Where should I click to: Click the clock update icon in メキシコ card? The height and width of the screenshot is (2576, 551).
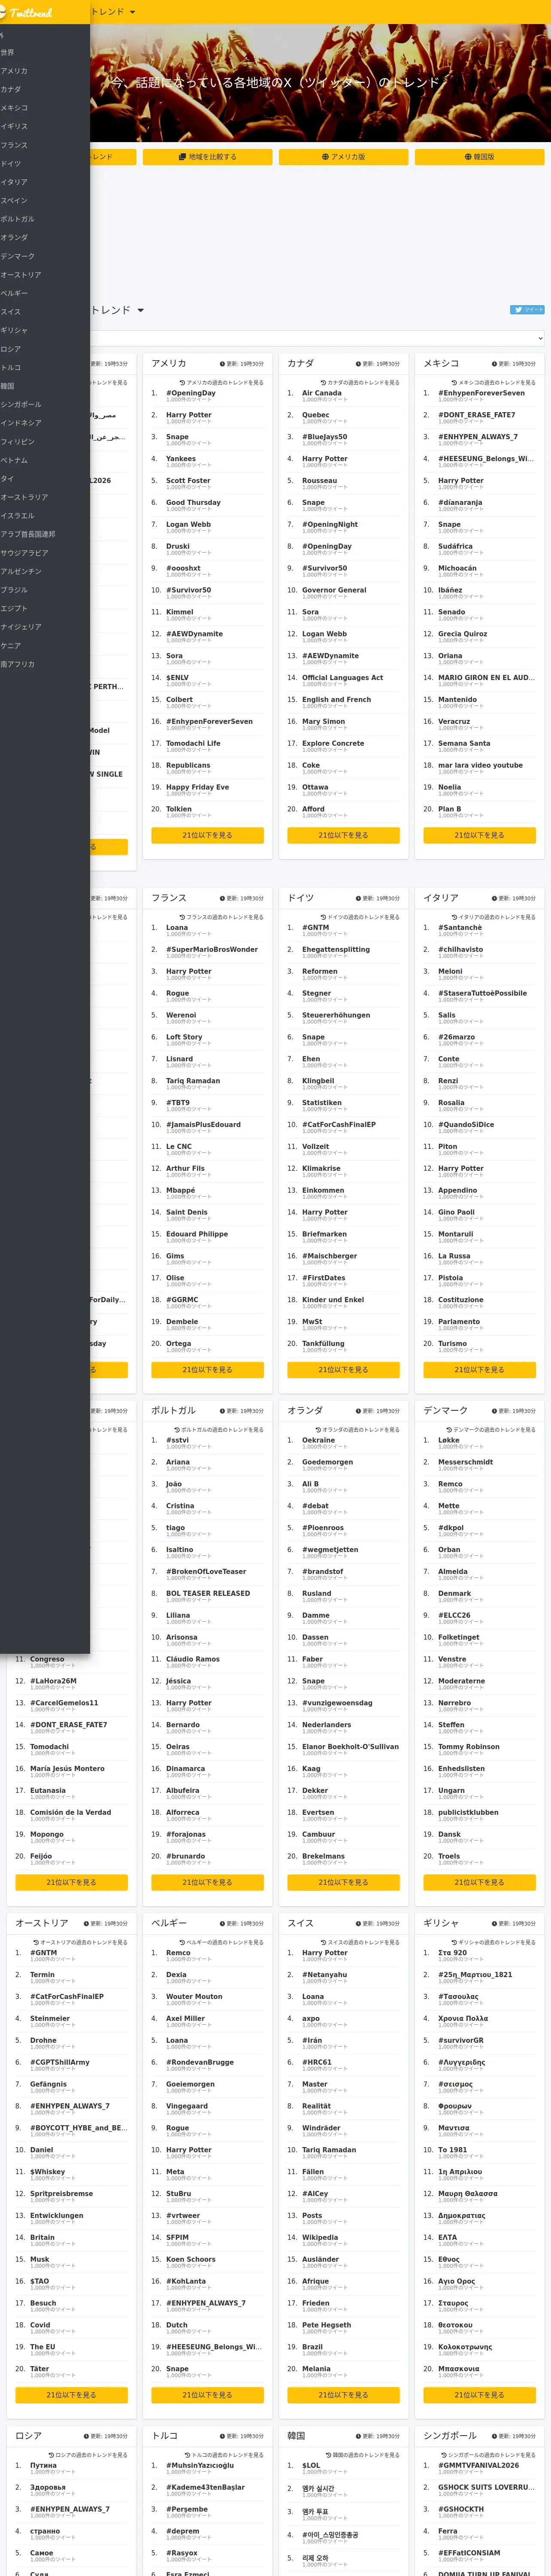click(494, 364)
